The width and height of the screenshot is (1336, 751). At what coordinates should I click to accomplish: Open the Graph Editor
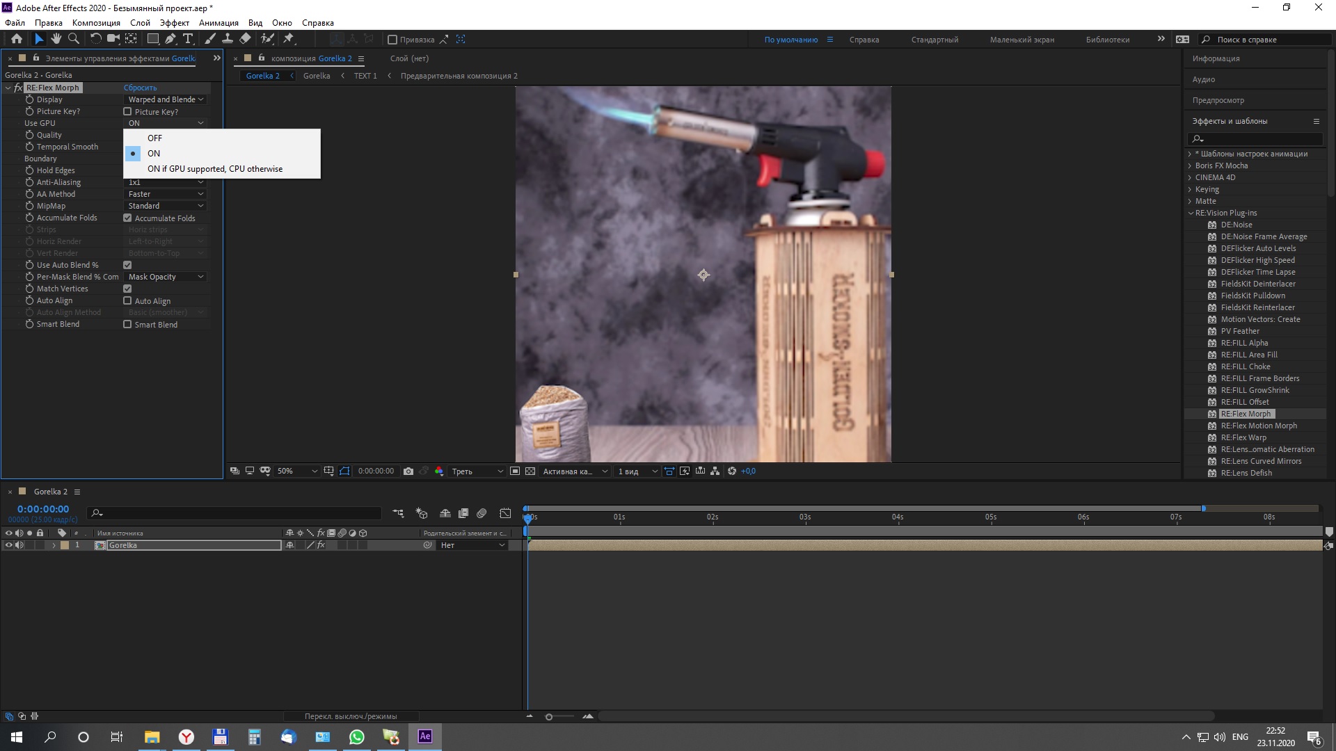(x=505, y=513)
